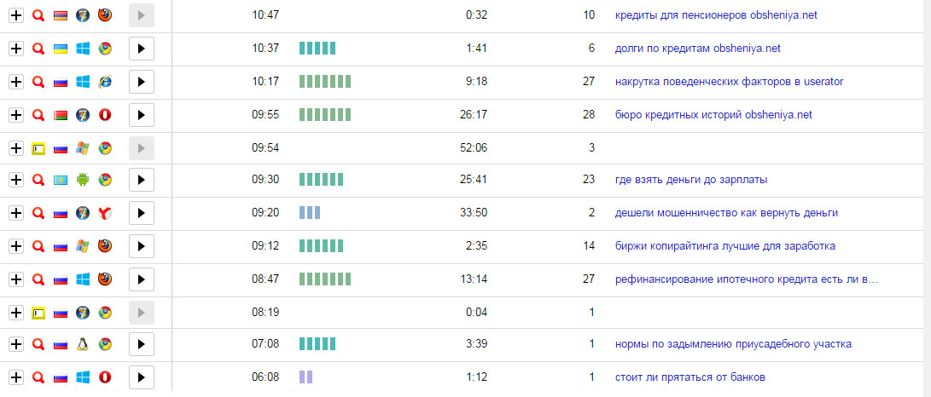
Task: Click the yellow referral source icon at 09:54
Action: coord(38,147)
